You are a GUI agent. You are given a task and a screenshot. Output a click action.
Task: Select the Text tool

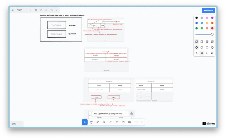[x=117, y=122]
